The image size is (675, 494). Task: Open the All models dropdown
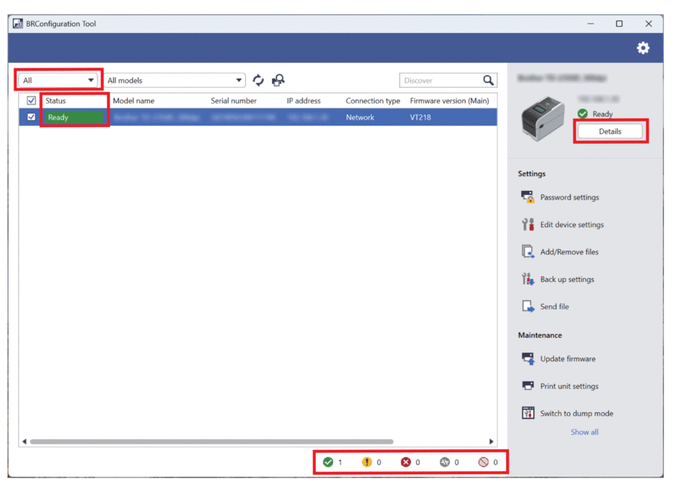[174, 80]
